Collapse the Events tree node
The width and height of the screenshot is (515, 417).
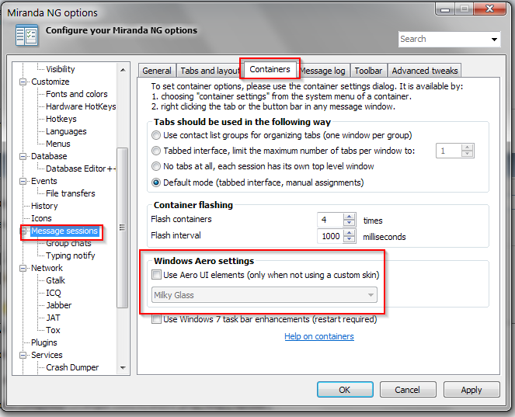tap(23, 181)
